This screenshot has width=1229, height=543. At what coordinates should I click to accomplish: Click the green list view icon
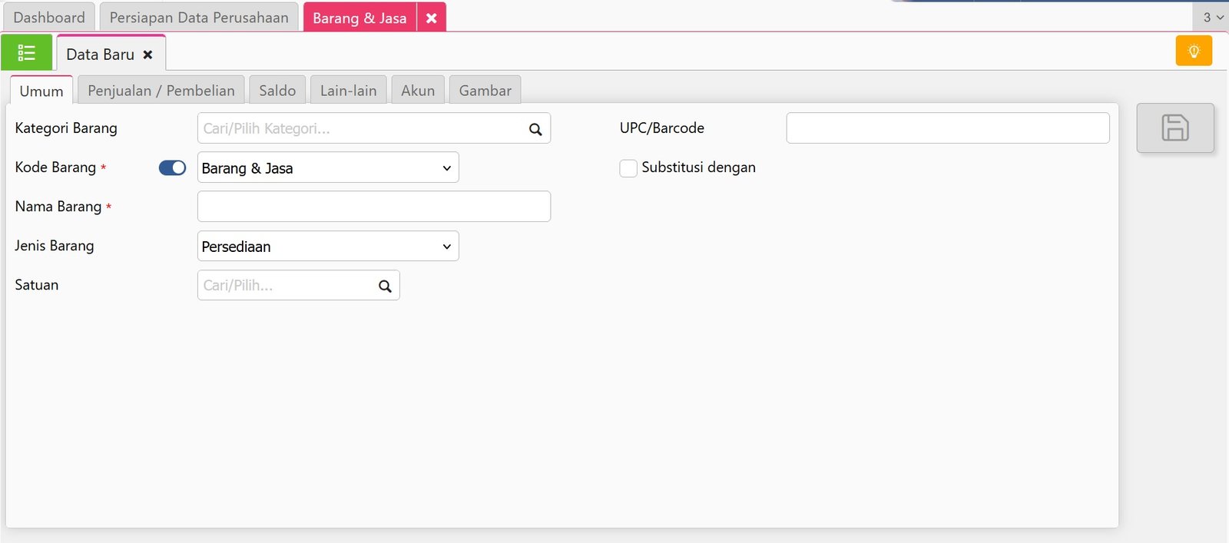pyautogui.click(x=26, y=53)
